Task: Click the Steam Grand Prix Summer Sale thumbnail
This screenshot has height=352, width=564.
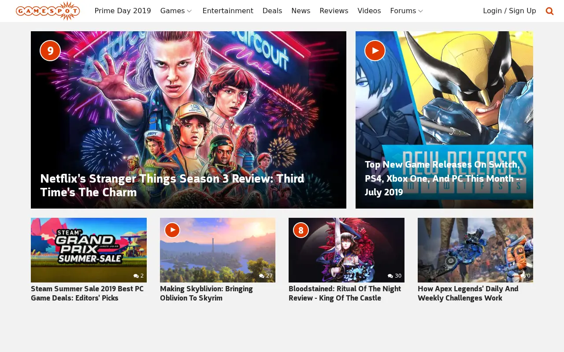Action: pos(89,250)
